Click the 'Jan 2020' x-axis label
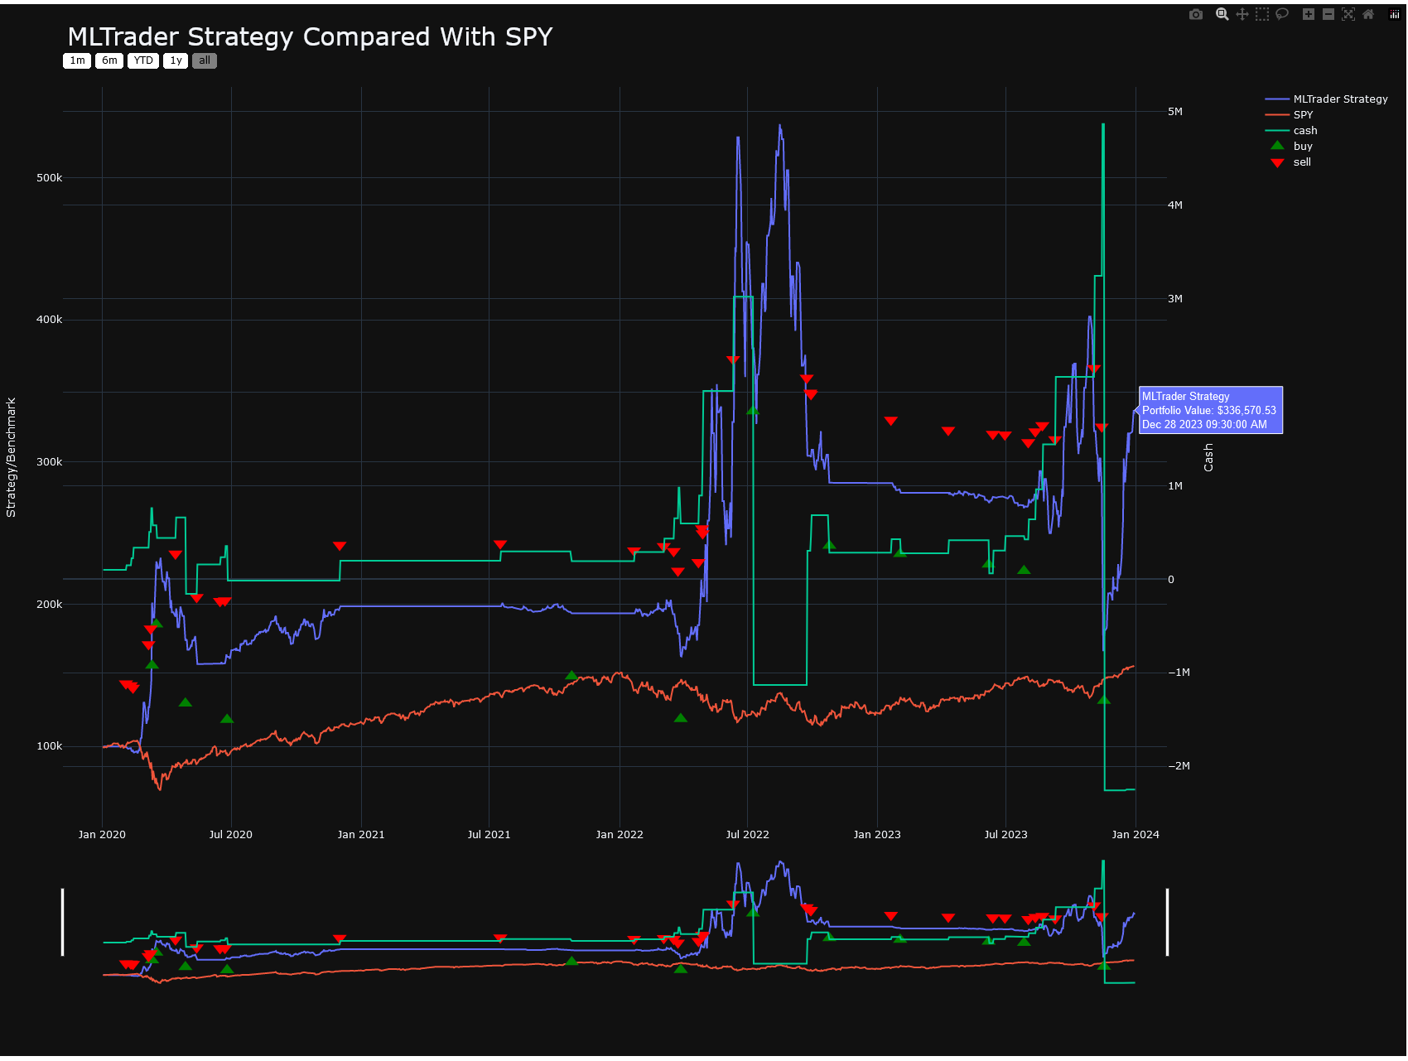The width and height of the screenshot is (1408, 1061). [102, 834]
